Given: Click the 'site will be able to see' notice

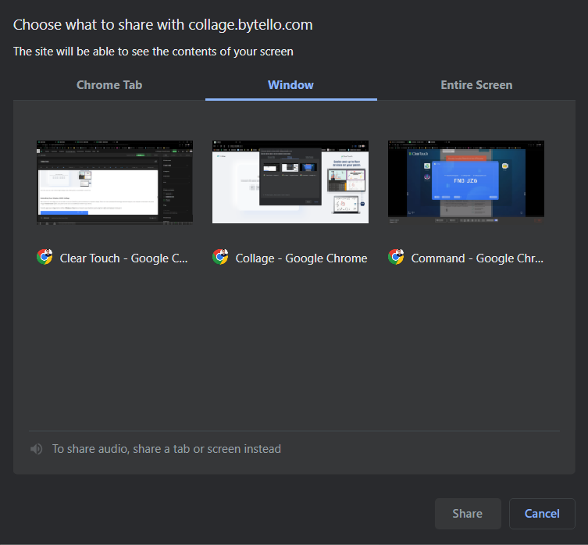Looking at the screenshot, I should tap(153, 52).
